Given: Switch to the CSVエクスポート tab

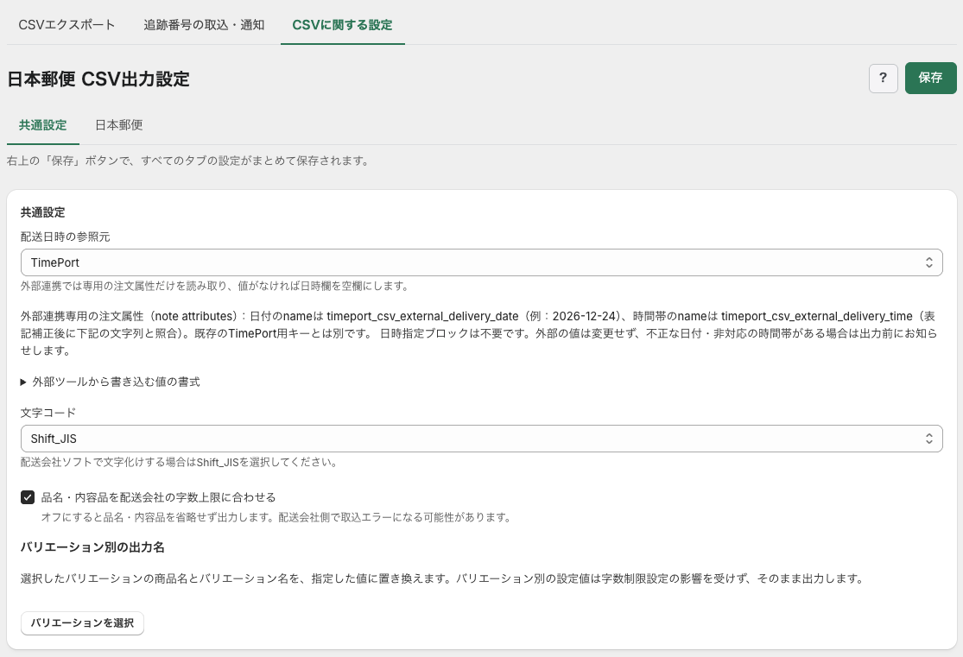Looking at the screenshot, I should coord(67,24).
